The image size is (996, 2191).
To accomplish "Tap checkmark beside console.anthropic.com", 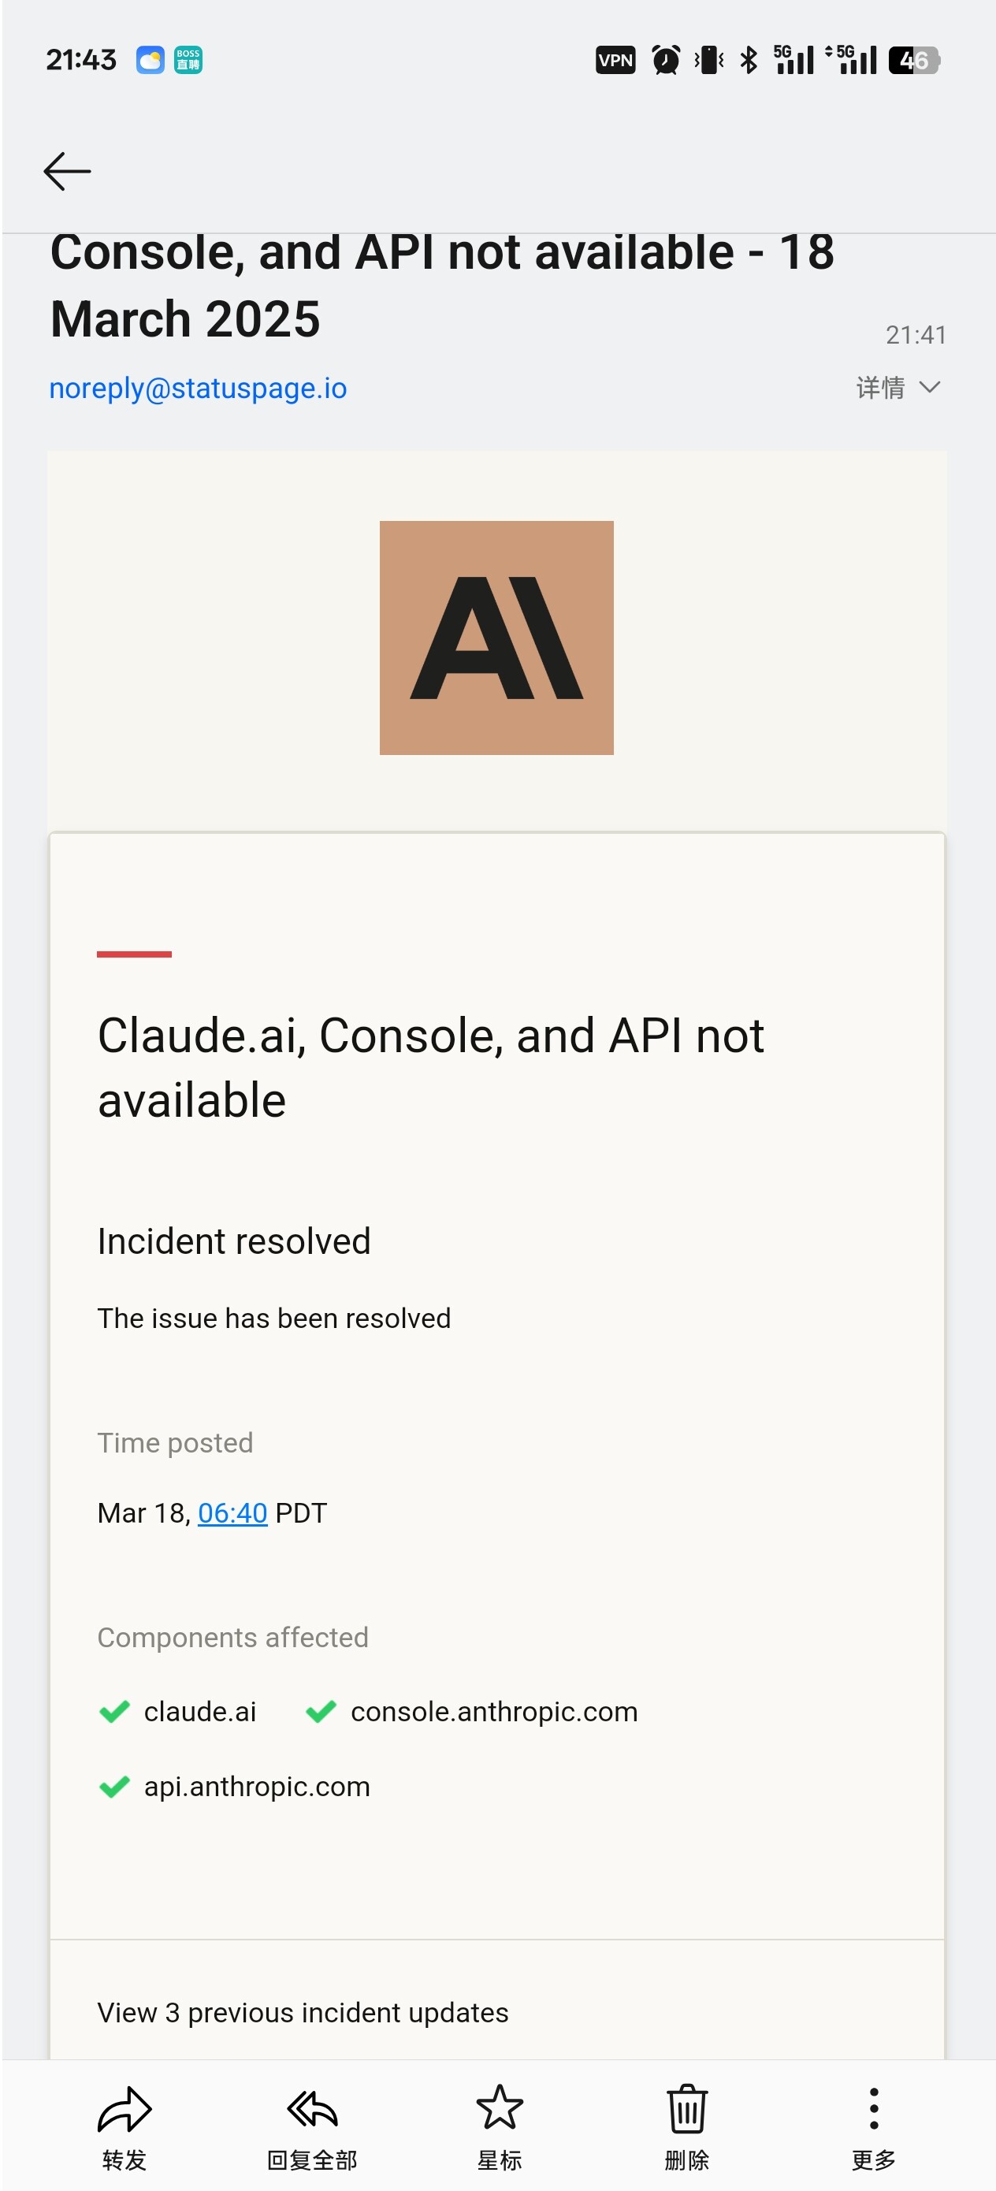I will tap(321, 1710).
